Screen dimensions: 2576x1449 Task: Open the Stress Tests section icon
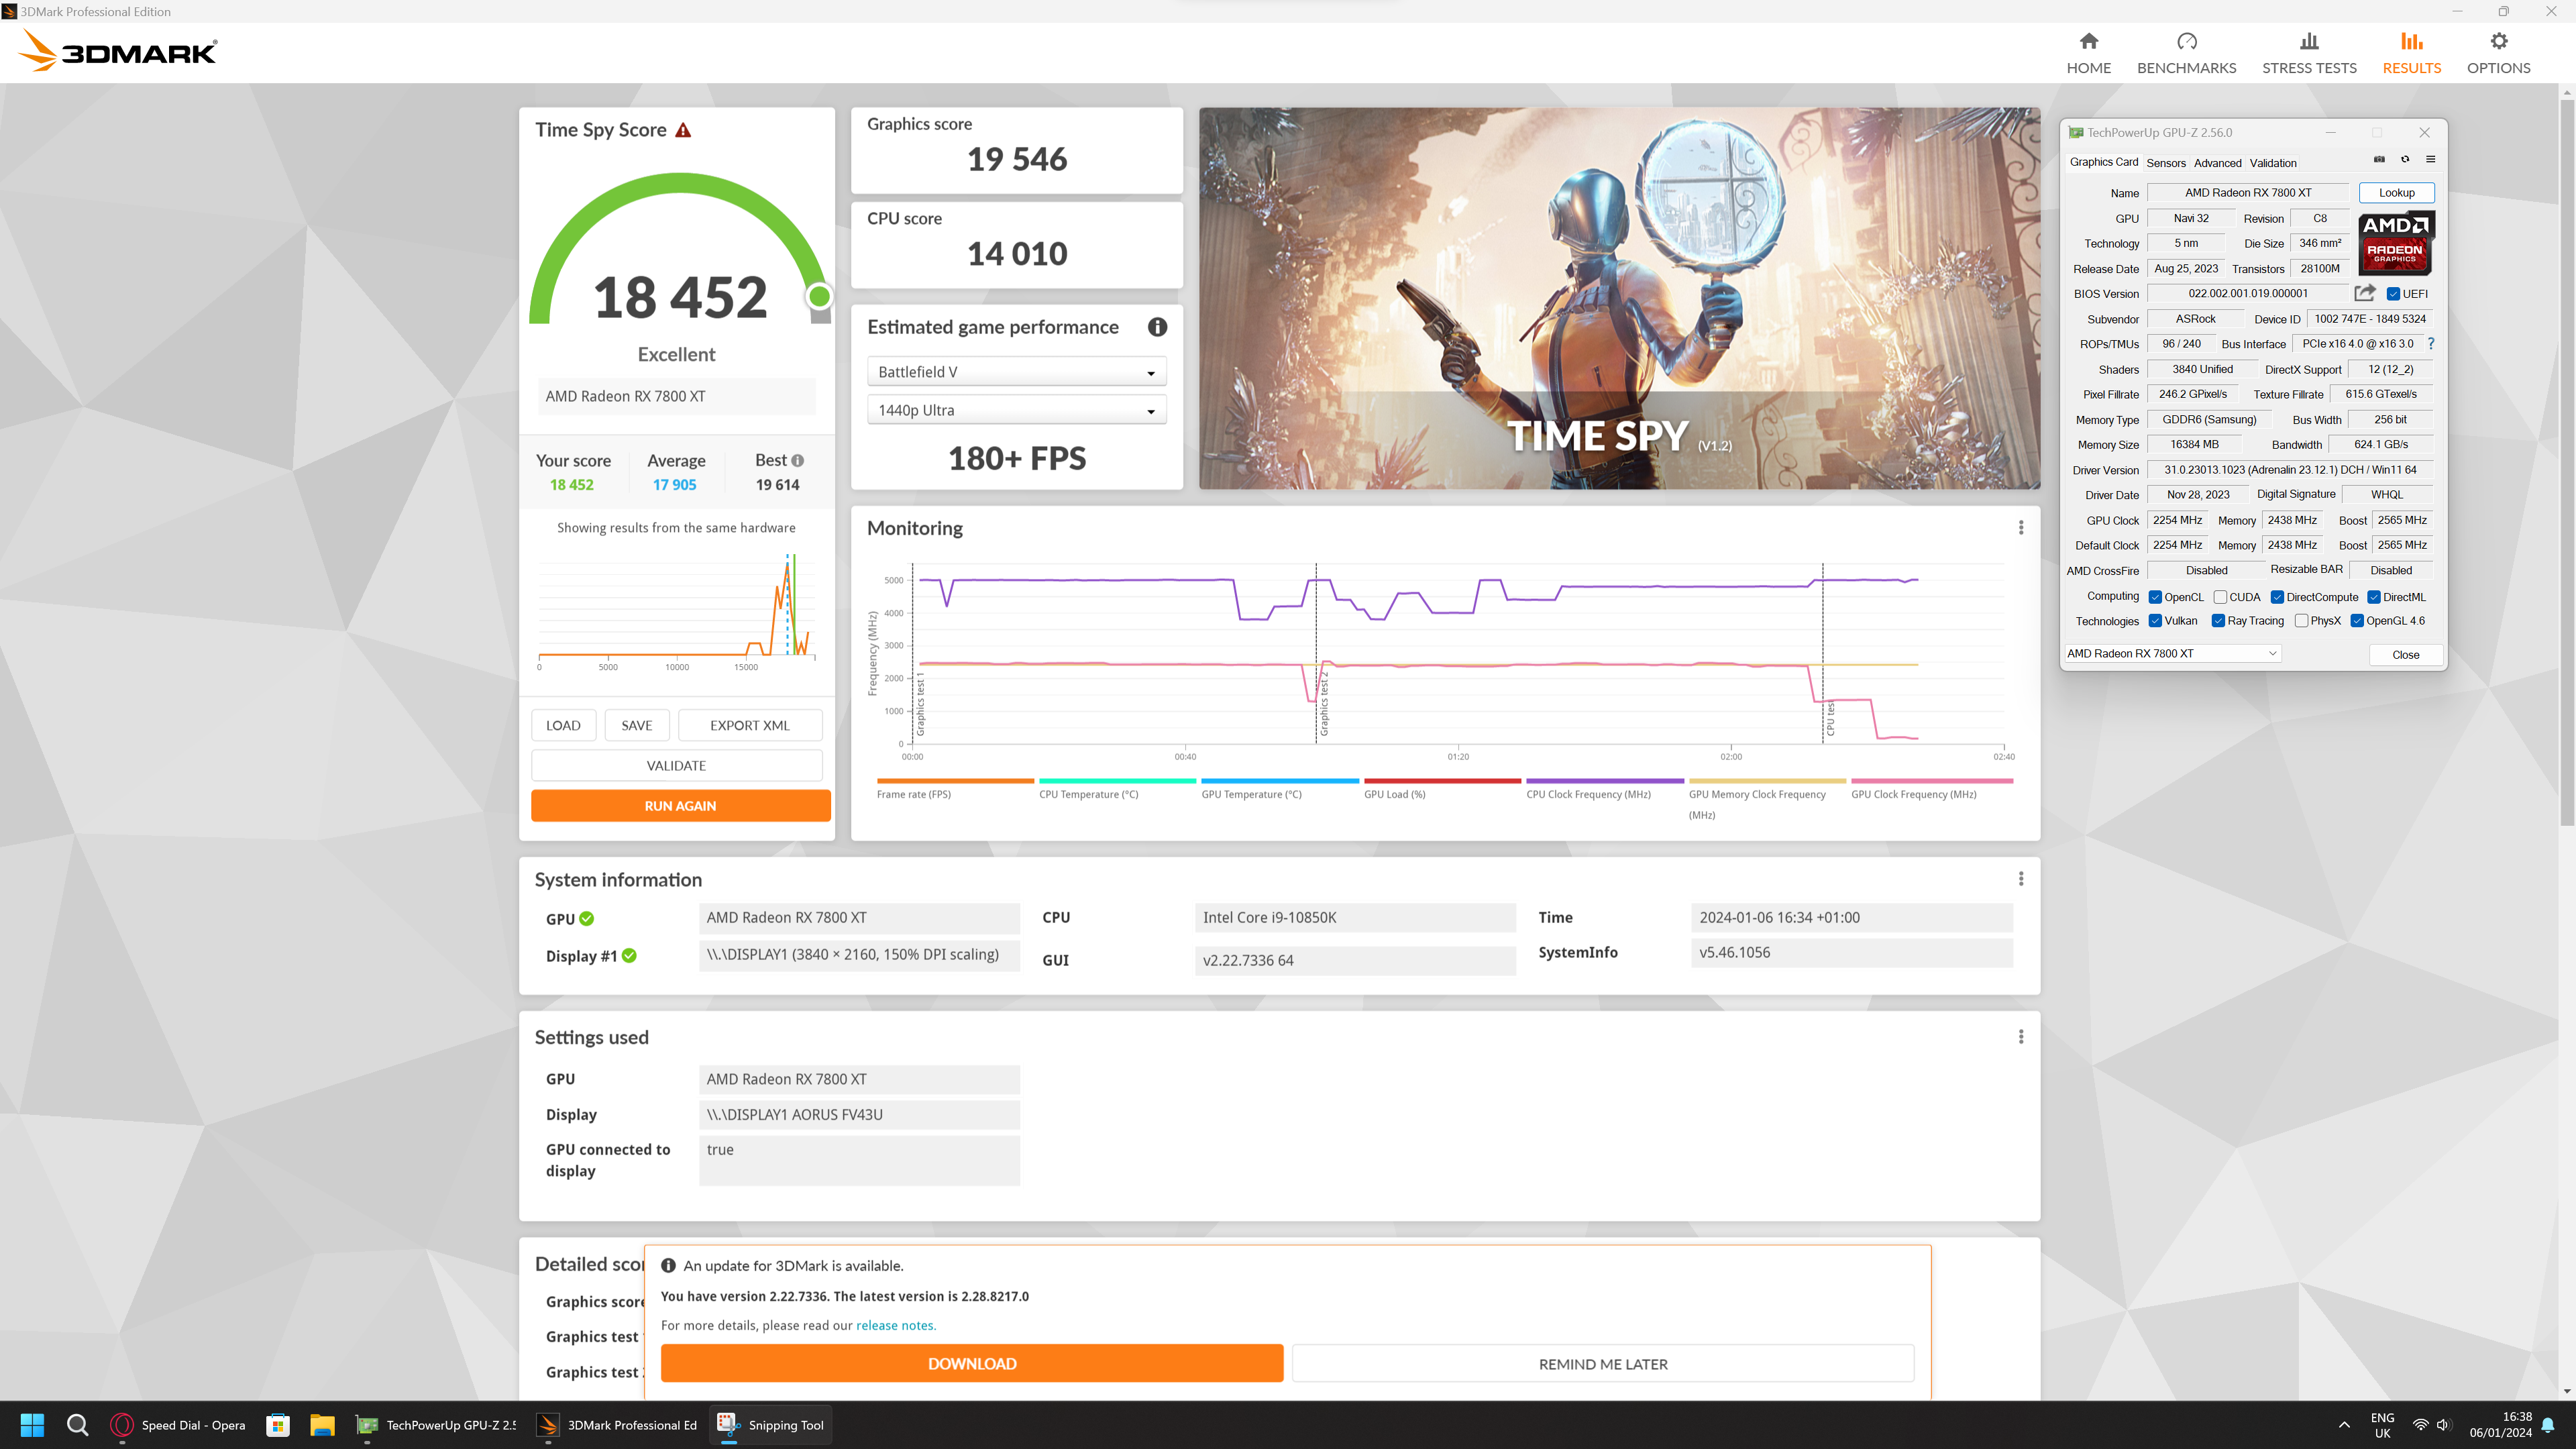(x=2308, y=42)
